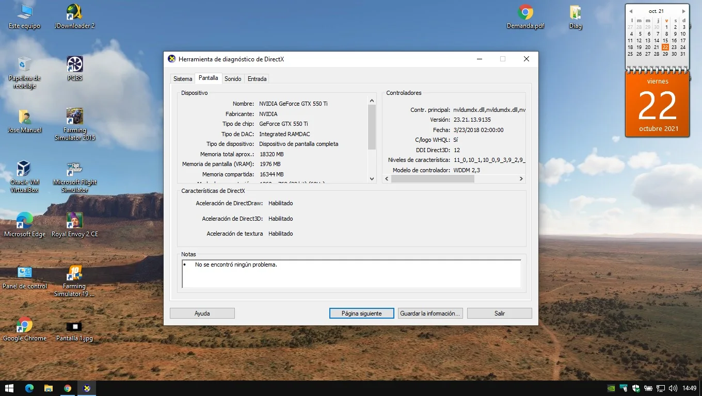Select the Jose Manuel user folder icon
The image size is (702, 396).
24,121
